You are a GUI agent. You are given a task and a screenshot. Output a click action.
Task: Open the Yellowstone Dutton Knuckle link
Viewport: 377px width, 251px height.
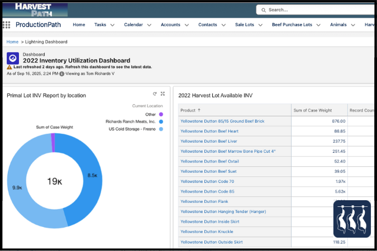pos(207,232)
